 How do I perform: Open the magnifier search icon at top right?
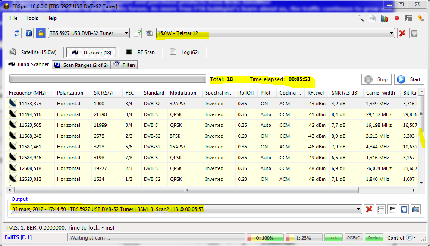(x=361, y=18)
